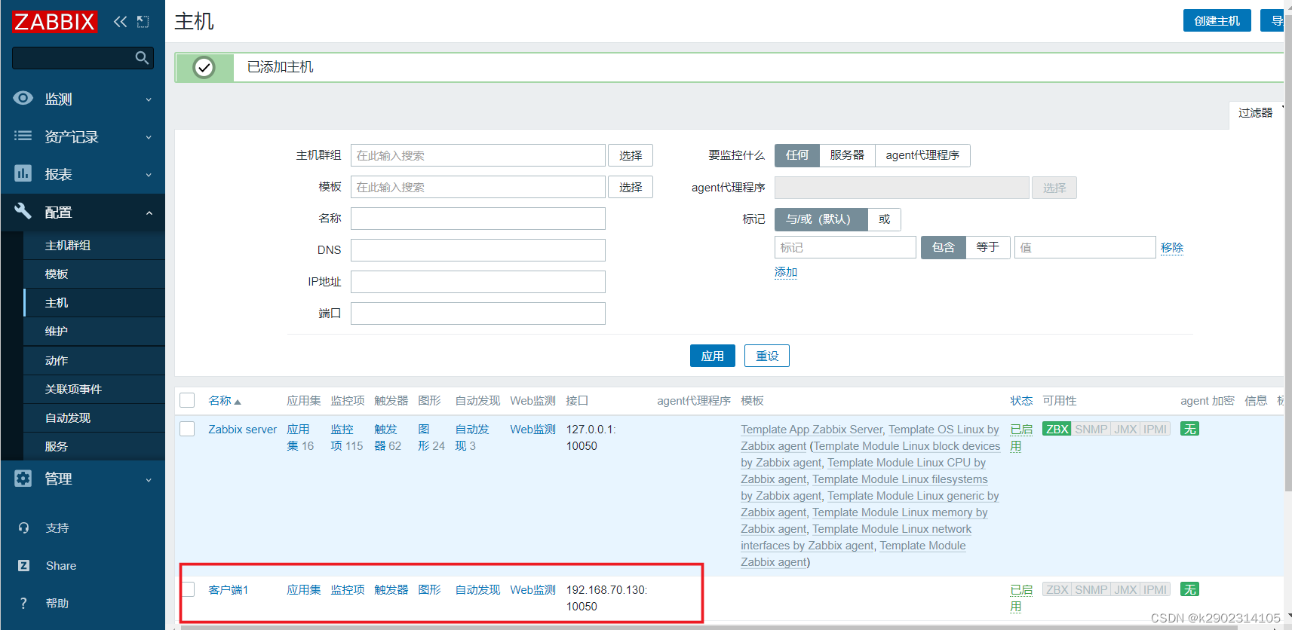
Task: Click 选择 button for 主机群组
Action: pos(631,155)
